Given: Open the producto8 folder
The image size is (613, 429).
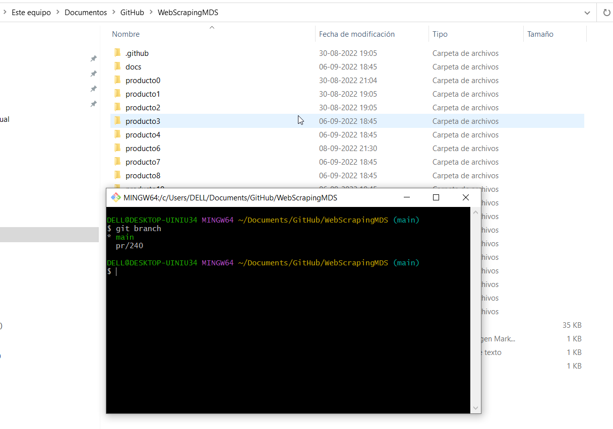Looking at the screenshot, I should point(143,175).
